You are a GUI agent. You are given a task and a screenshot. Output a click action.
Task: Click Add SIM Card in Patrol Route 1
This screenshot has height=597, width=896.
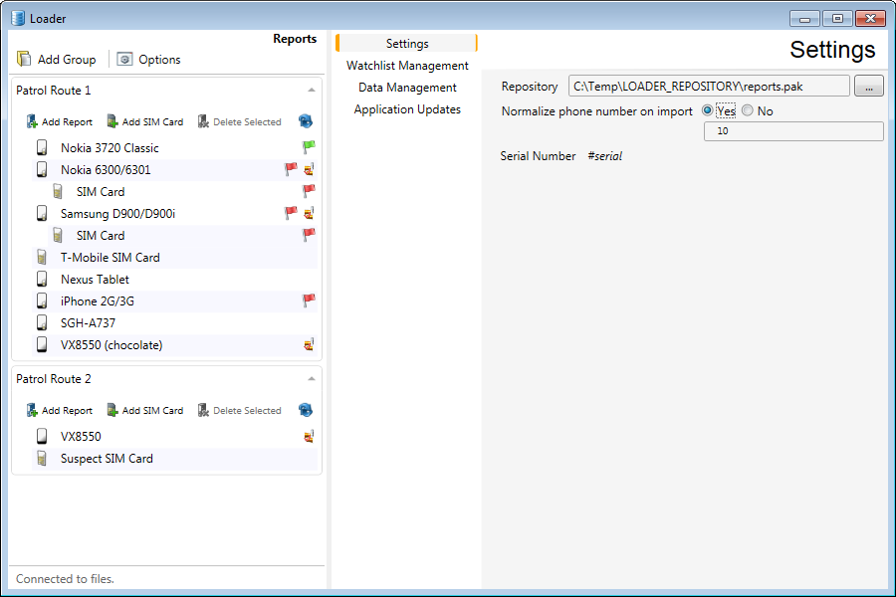coord(145,121)
